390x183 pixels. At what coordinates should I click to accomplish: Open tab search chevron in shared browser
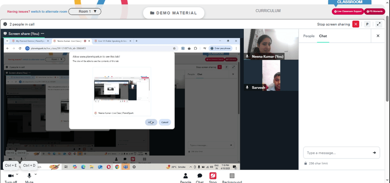pos(7,41)
